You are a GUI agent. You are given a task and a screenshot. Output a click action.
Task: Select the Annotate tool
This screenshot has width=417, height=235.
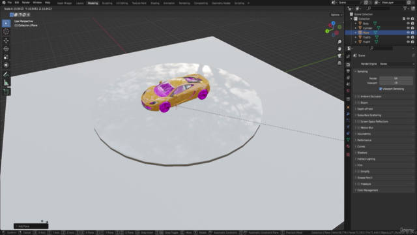click(6, 74)
